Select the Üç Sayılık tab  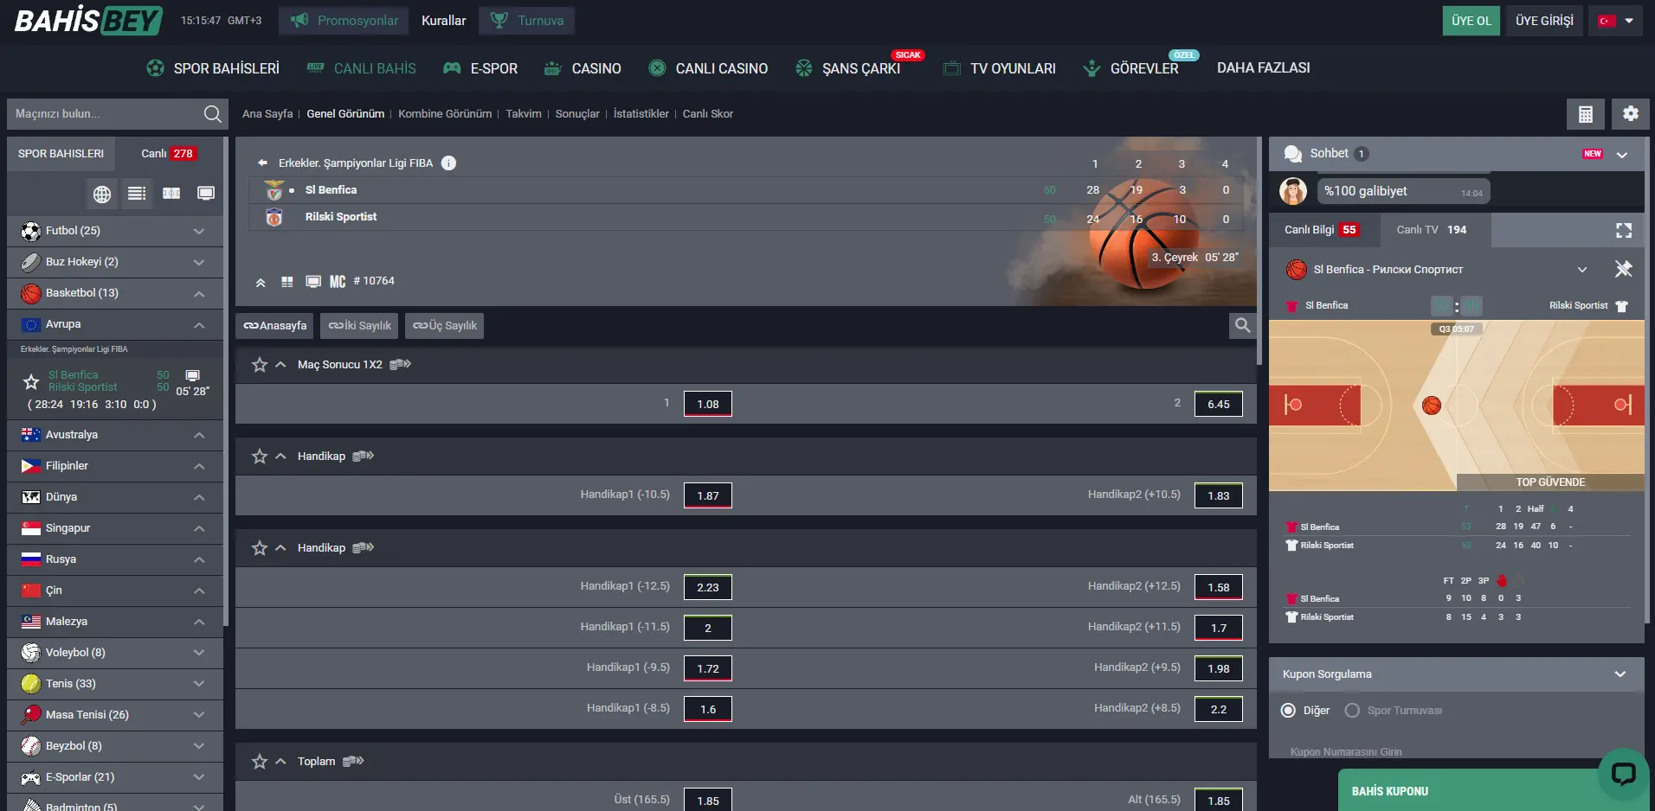click(445, 326)
